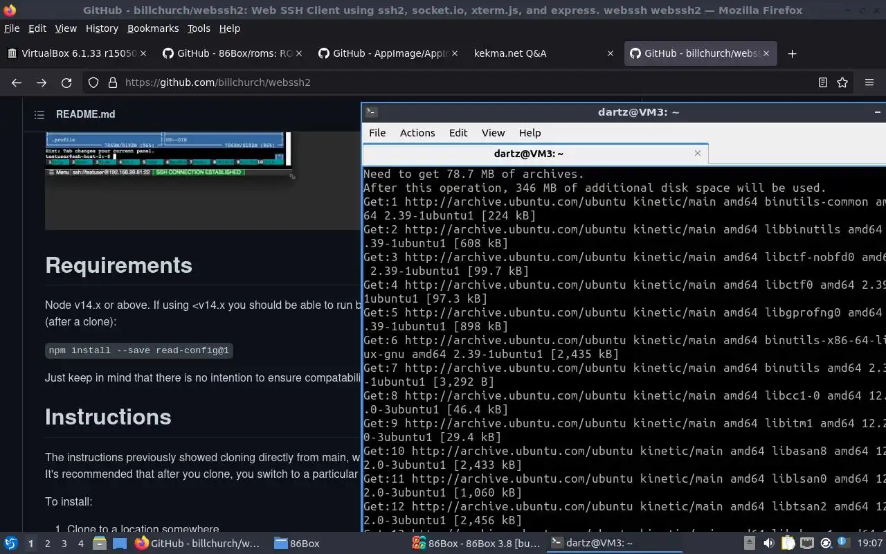Bookmark this page with the star icon
Screen dimensions: 886x554
pos(842,82)
